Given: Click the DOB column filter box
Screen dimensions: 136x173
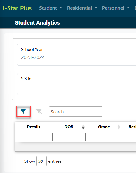Looking at the screenshot, I should coord(69,137).
